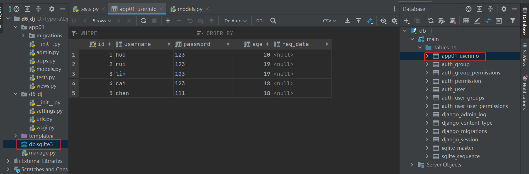This screenshot has width=529, height=174.
Task: Toggle sorting on the age column
Action: (257, 44)
